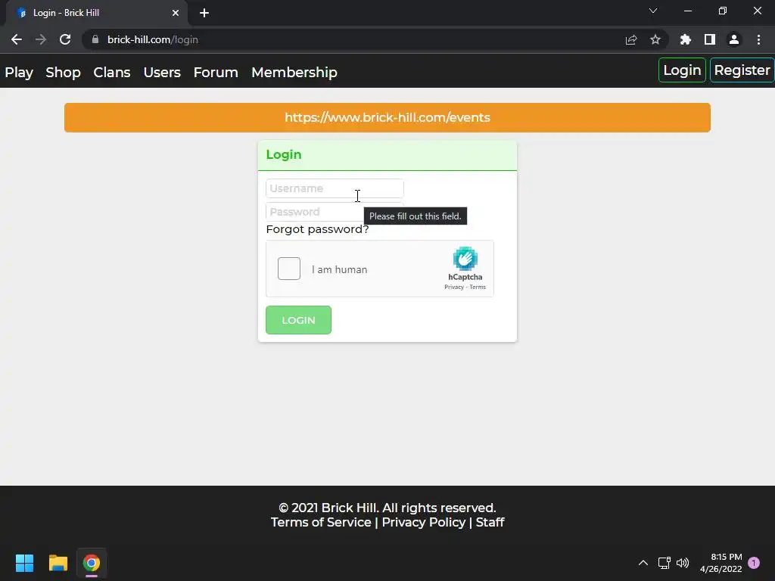The width and height of the screenshot is (775, 581).
Task: Go back to the previous page
Action: click(17, 39)
